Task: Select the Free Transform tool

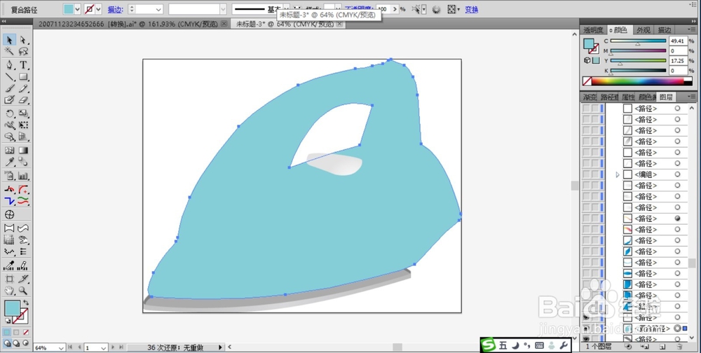Action: pos(23,125)
